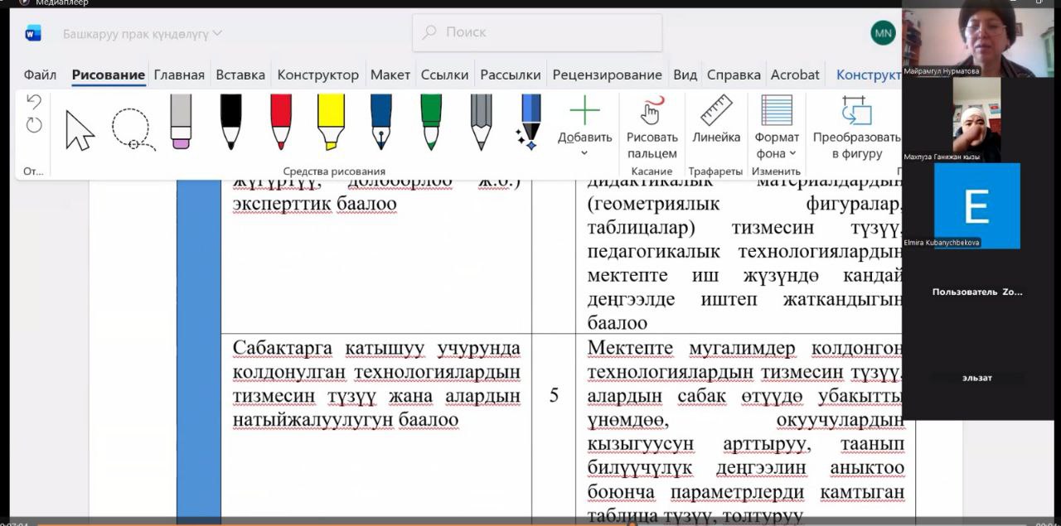Choose the yellow highlighter
1061x526 pixels.
click(331, 123)
